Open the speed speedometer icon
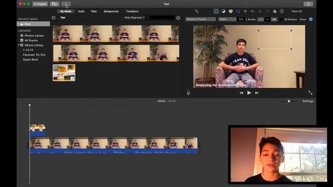The height and width of the screenshot is (187, 333). [267, 11]
